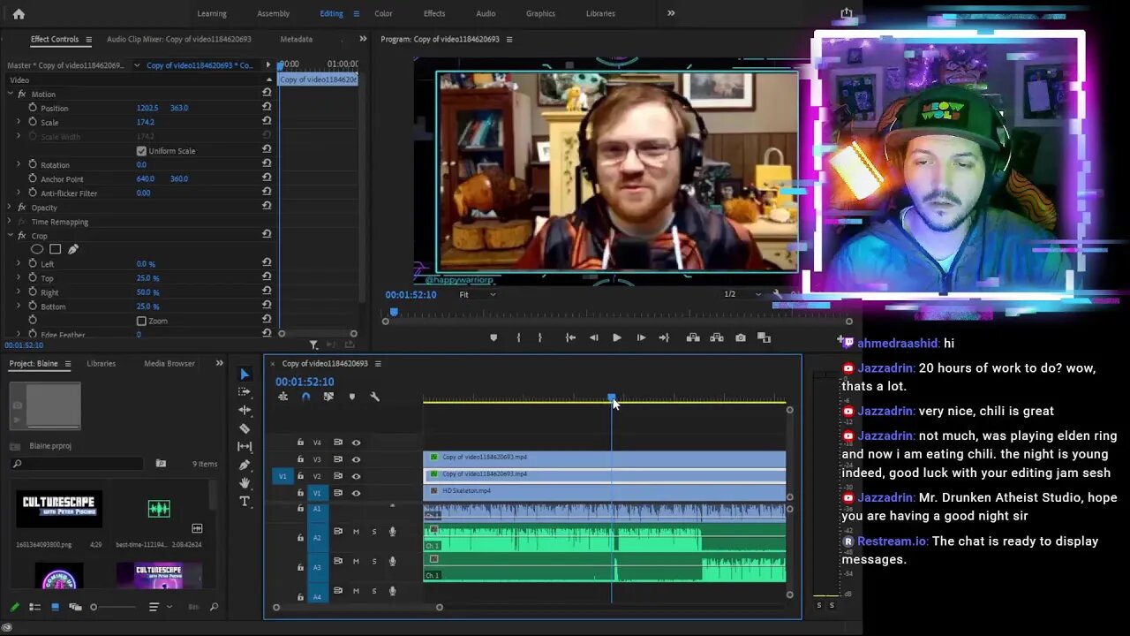Click Lift button in Program monitor
Screen dimensions: 1130x636
(693, 337)
